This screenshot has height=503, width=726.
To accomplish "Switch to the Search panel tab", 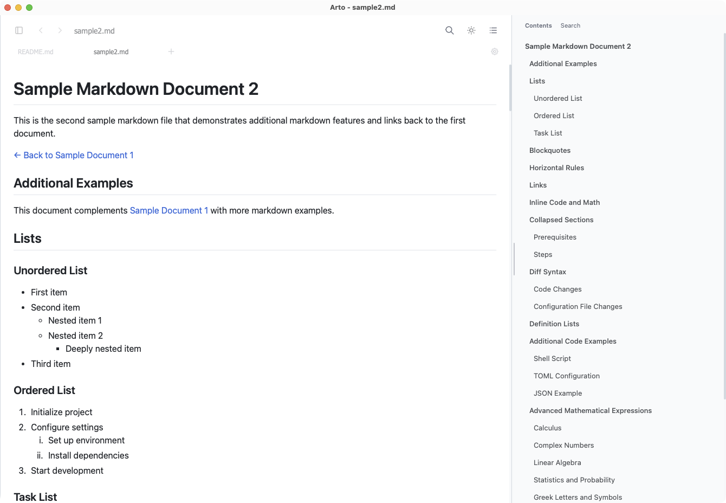I will click(x=570, y=25).
